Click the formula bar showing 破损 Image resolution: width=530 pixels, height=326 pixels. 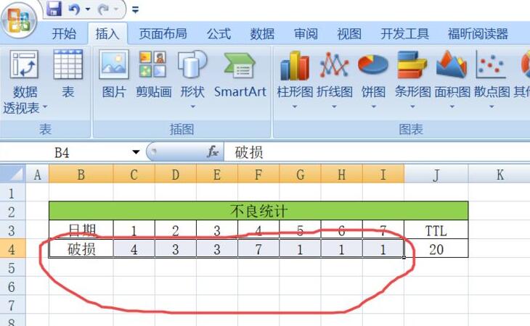[377, 152]
